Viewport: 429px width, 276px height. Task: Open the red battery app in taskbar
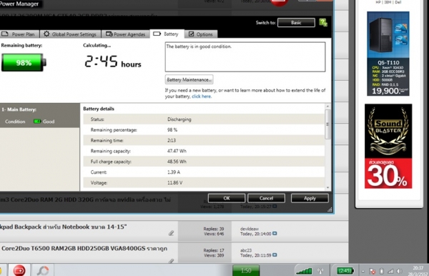19,270
